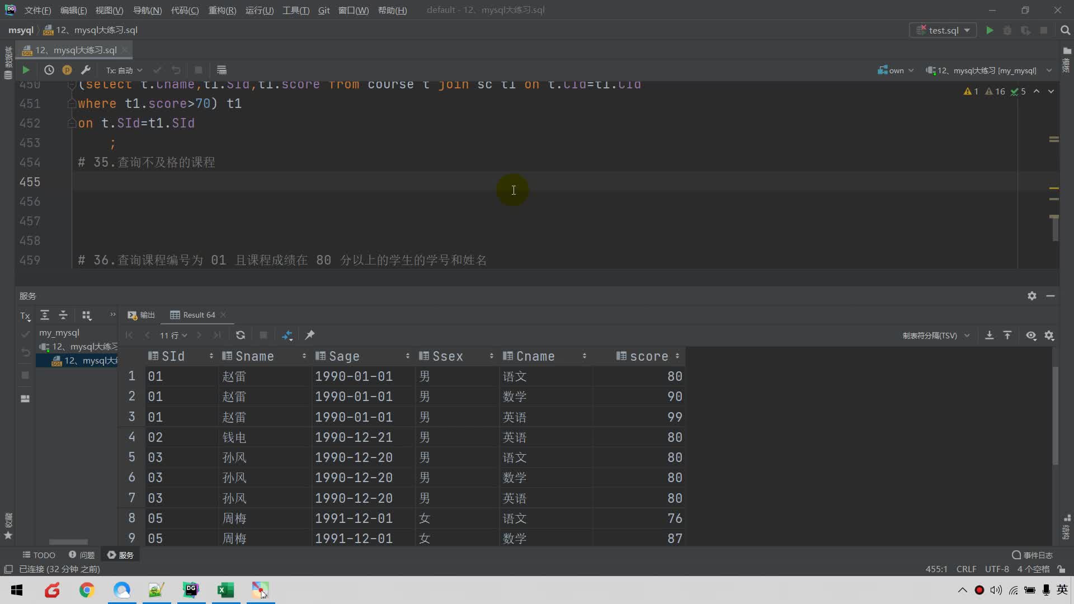The width and height of the screenshot is (1074, 604).
Task: Open result grid settings gear
Action: point(1049,335)
